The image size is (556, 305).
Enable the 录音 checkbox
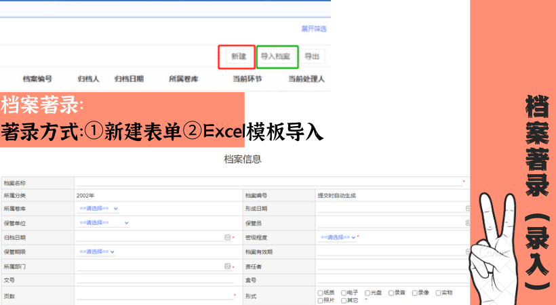click(x=391, y=293)
